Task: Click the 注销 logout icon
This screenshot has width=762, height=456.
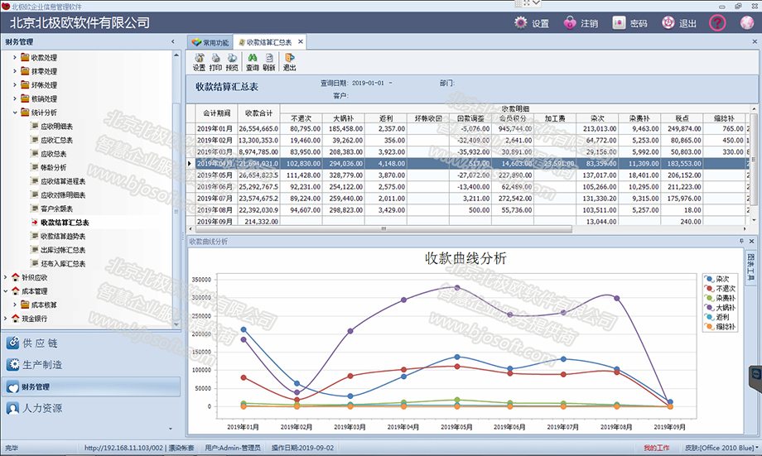Action: 570,22
